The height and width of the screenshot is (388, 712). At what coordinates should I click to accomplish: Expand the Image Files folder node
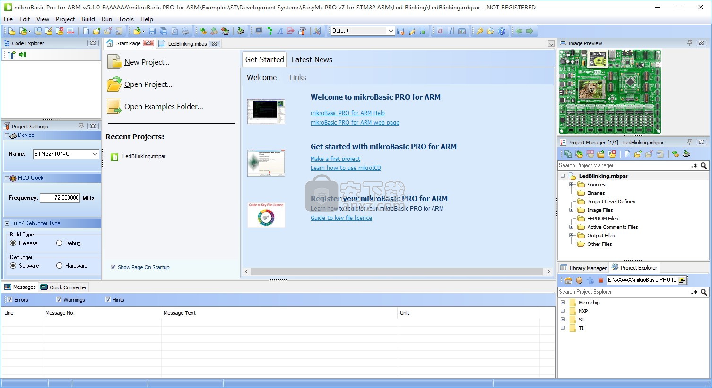[571, 210]
